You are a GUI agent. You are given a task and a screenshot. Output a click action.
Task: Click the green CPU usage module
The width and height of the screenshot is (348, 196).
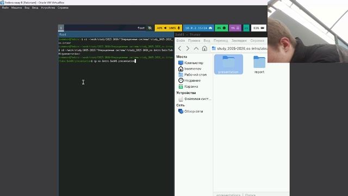pos(221,28)
